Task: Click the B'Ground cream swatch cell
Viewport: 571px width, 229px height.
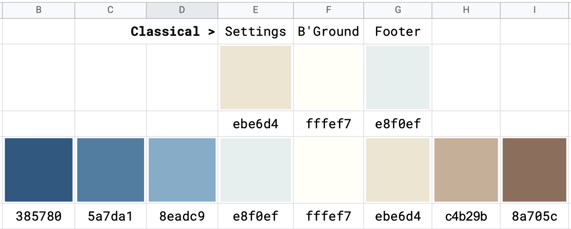Action: point(328,77)
